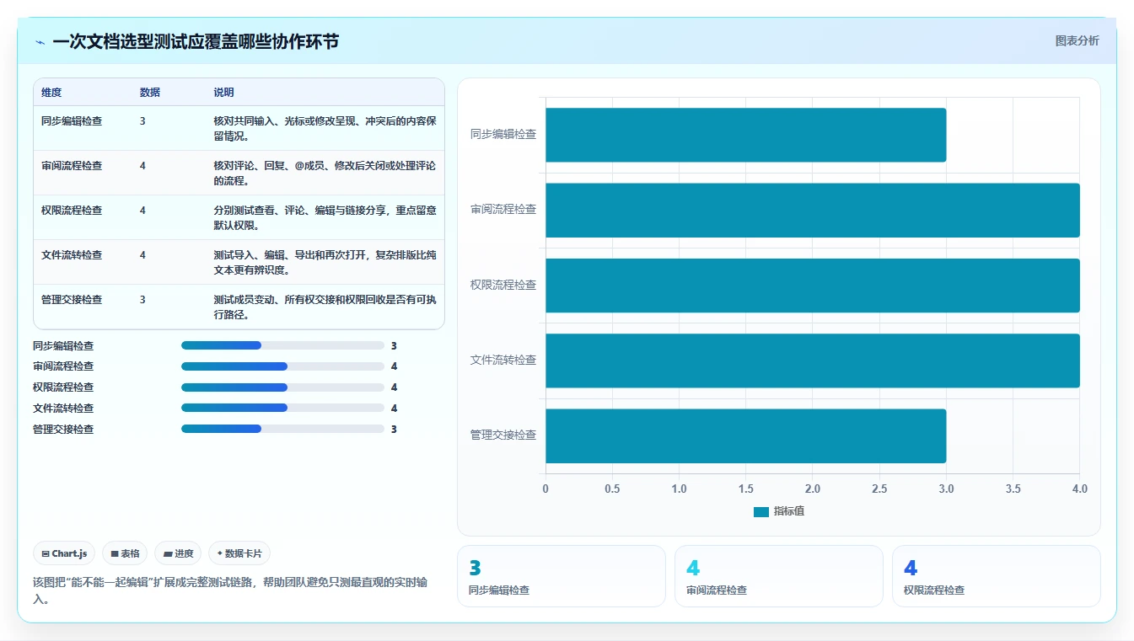Click the 2.5 x-axis tick label

click(879, 489)
